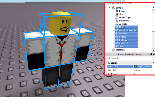This screenshot has height=97, width=155.
Task: Click the Shirt clothing icon
Action: click(117, 14)
